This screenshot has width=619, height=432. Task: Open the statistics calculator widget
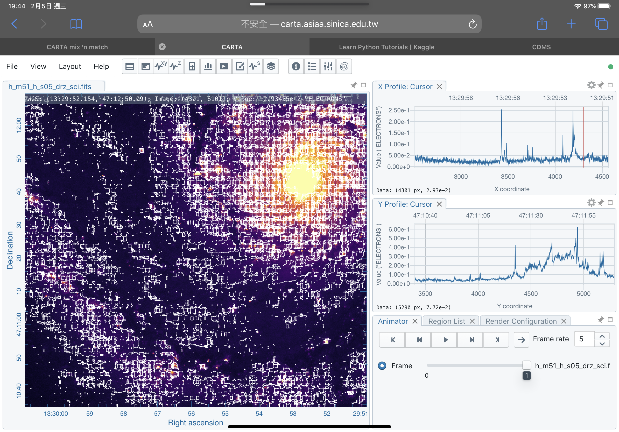coord(192,66)
